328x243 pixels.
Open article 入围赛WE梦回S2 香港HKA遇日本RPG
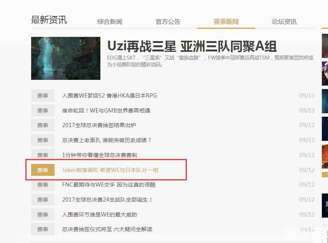click(x=110, y=96)
